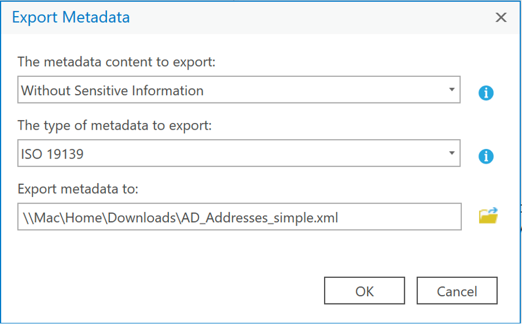Click info icon beside metadata content dropdown
The image size is (522, 324).
[x=486, y=93]
